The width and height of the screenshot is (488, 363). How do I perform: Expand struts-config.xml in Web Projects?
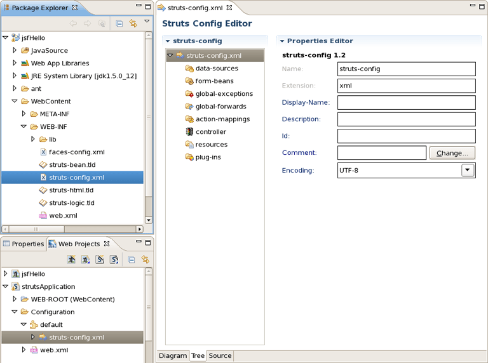(x=32, y=337)
